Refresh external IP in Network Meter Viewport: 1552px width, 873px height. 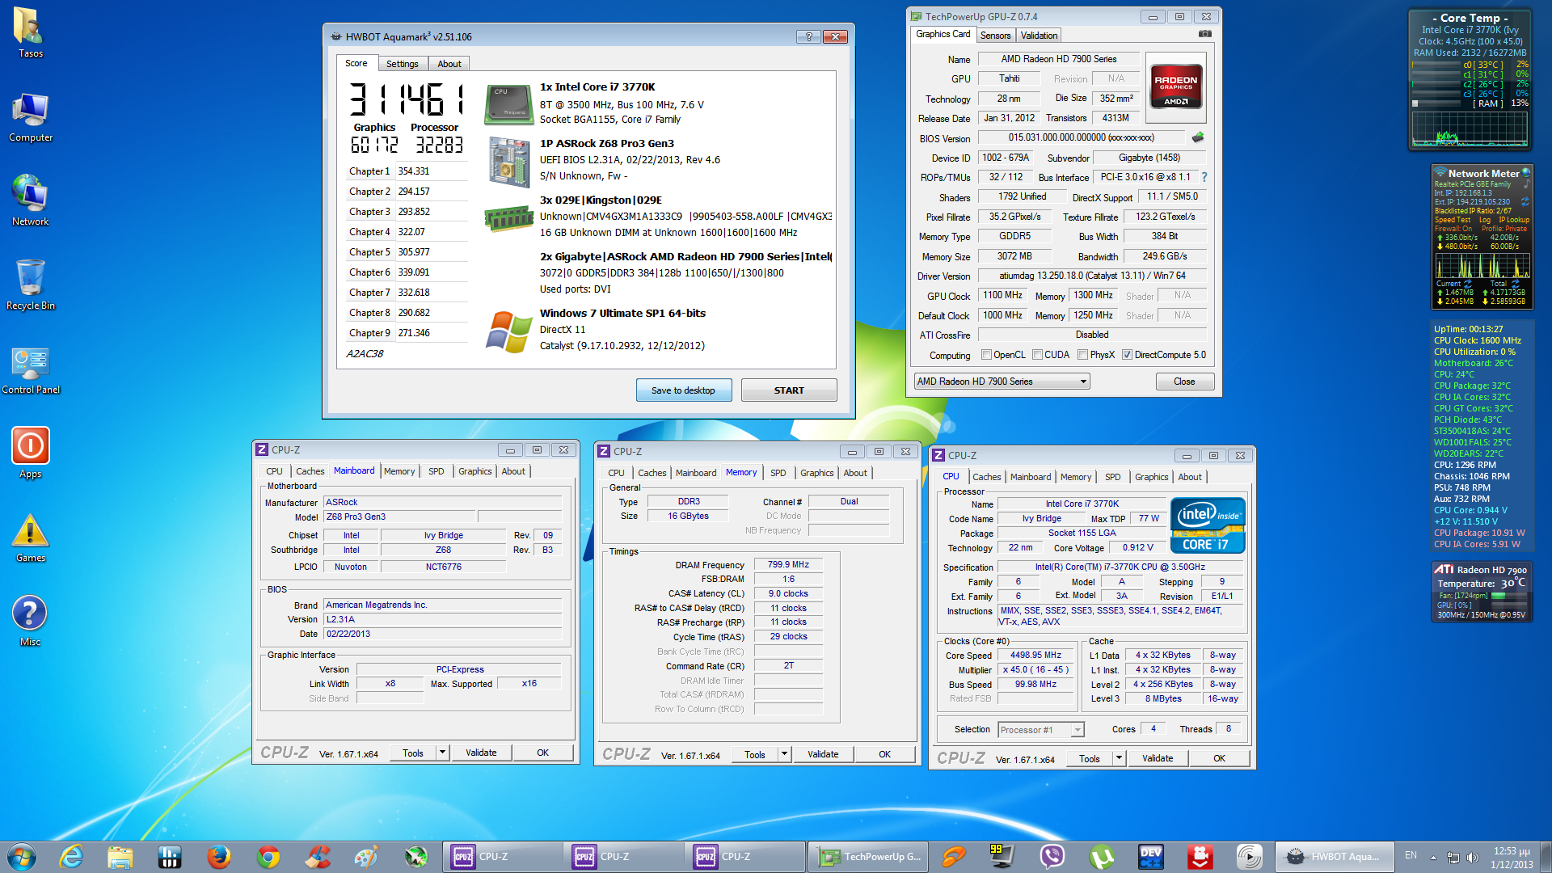click(1525, 202)
